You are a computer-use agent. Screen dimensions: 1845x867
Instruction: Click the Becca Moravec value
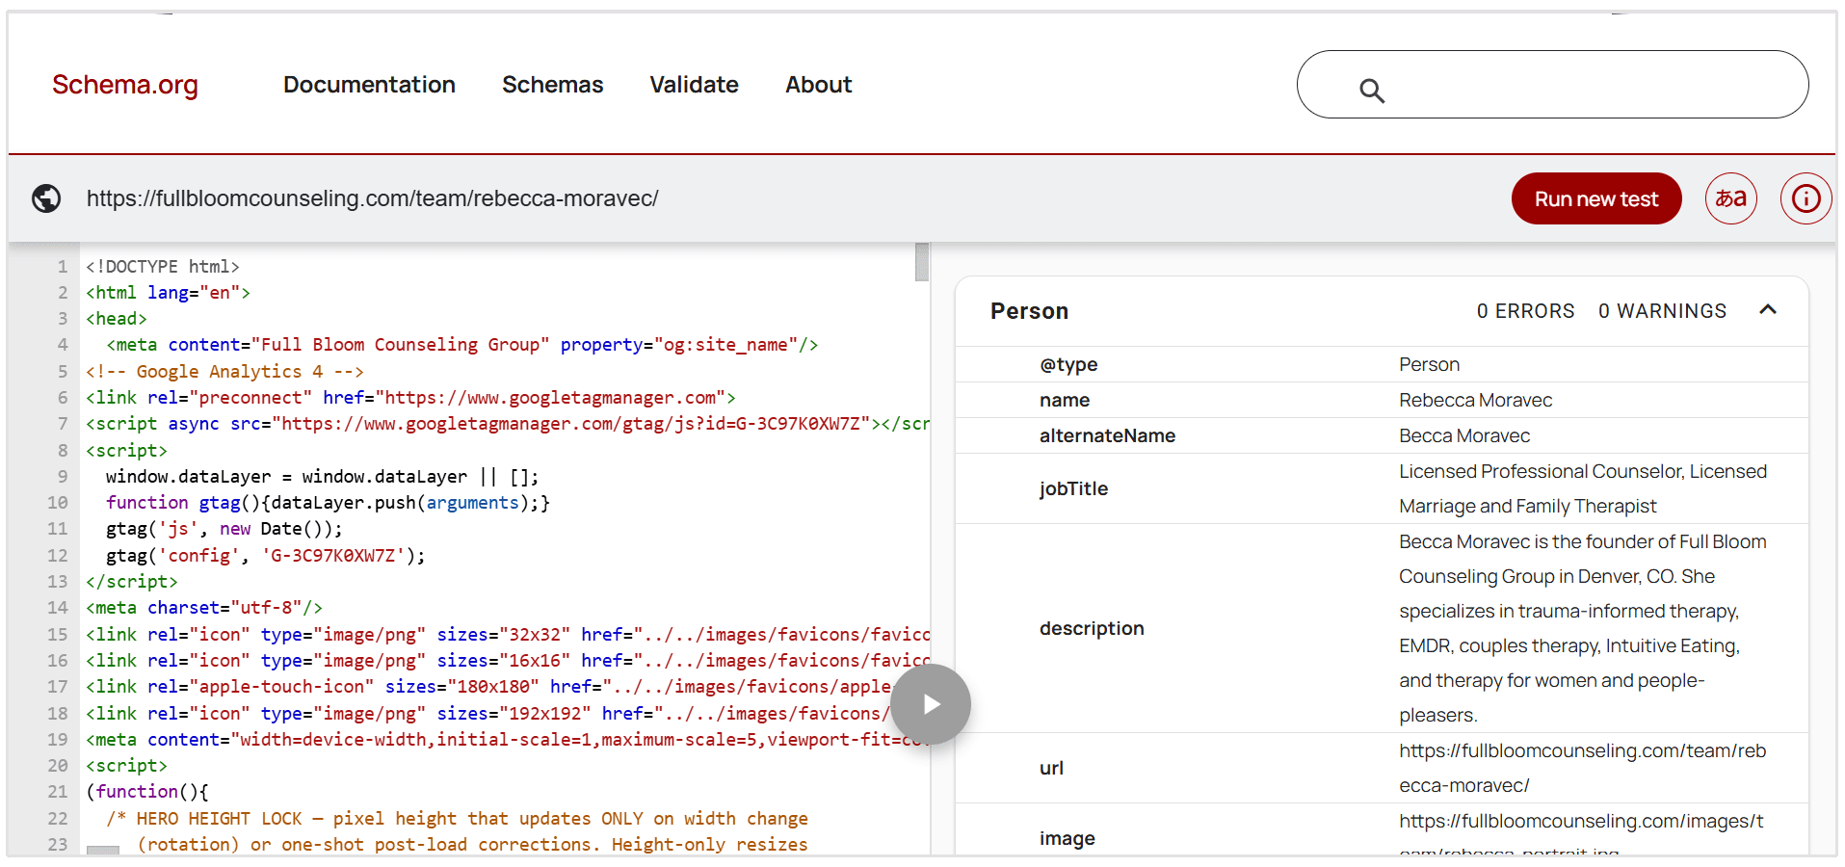coord(1464,435)
